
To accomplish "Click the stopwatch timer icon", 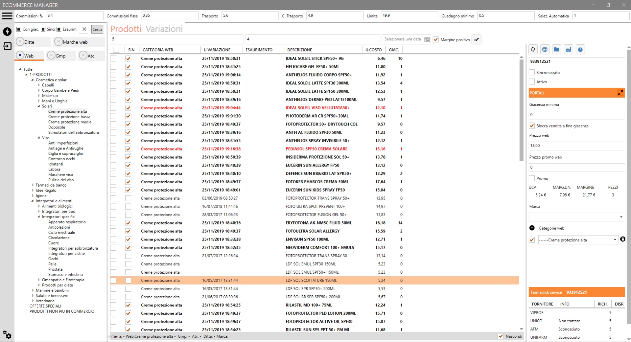I will click(x=580, y=50).
